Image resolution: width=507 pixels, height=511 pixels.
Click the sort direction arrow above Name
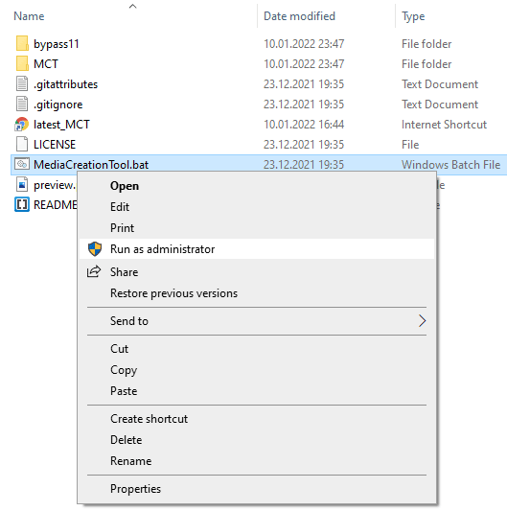(x=132, y=6)
